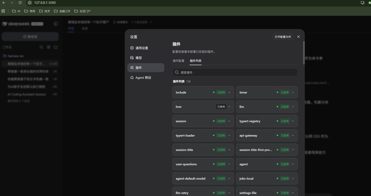Image resolution: width=371 pixels, height=196 pixels.
Task: Expand the jobs-local plugin chevron
Action: pyautogui.click(x=293, y=178)
